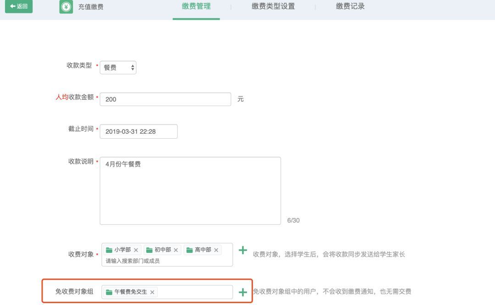Image resolution: width=495 pixels, height=305 pixels.
Task: Click the 收款类型 field label
Action: pyautogui.click(x=79, y=65)
